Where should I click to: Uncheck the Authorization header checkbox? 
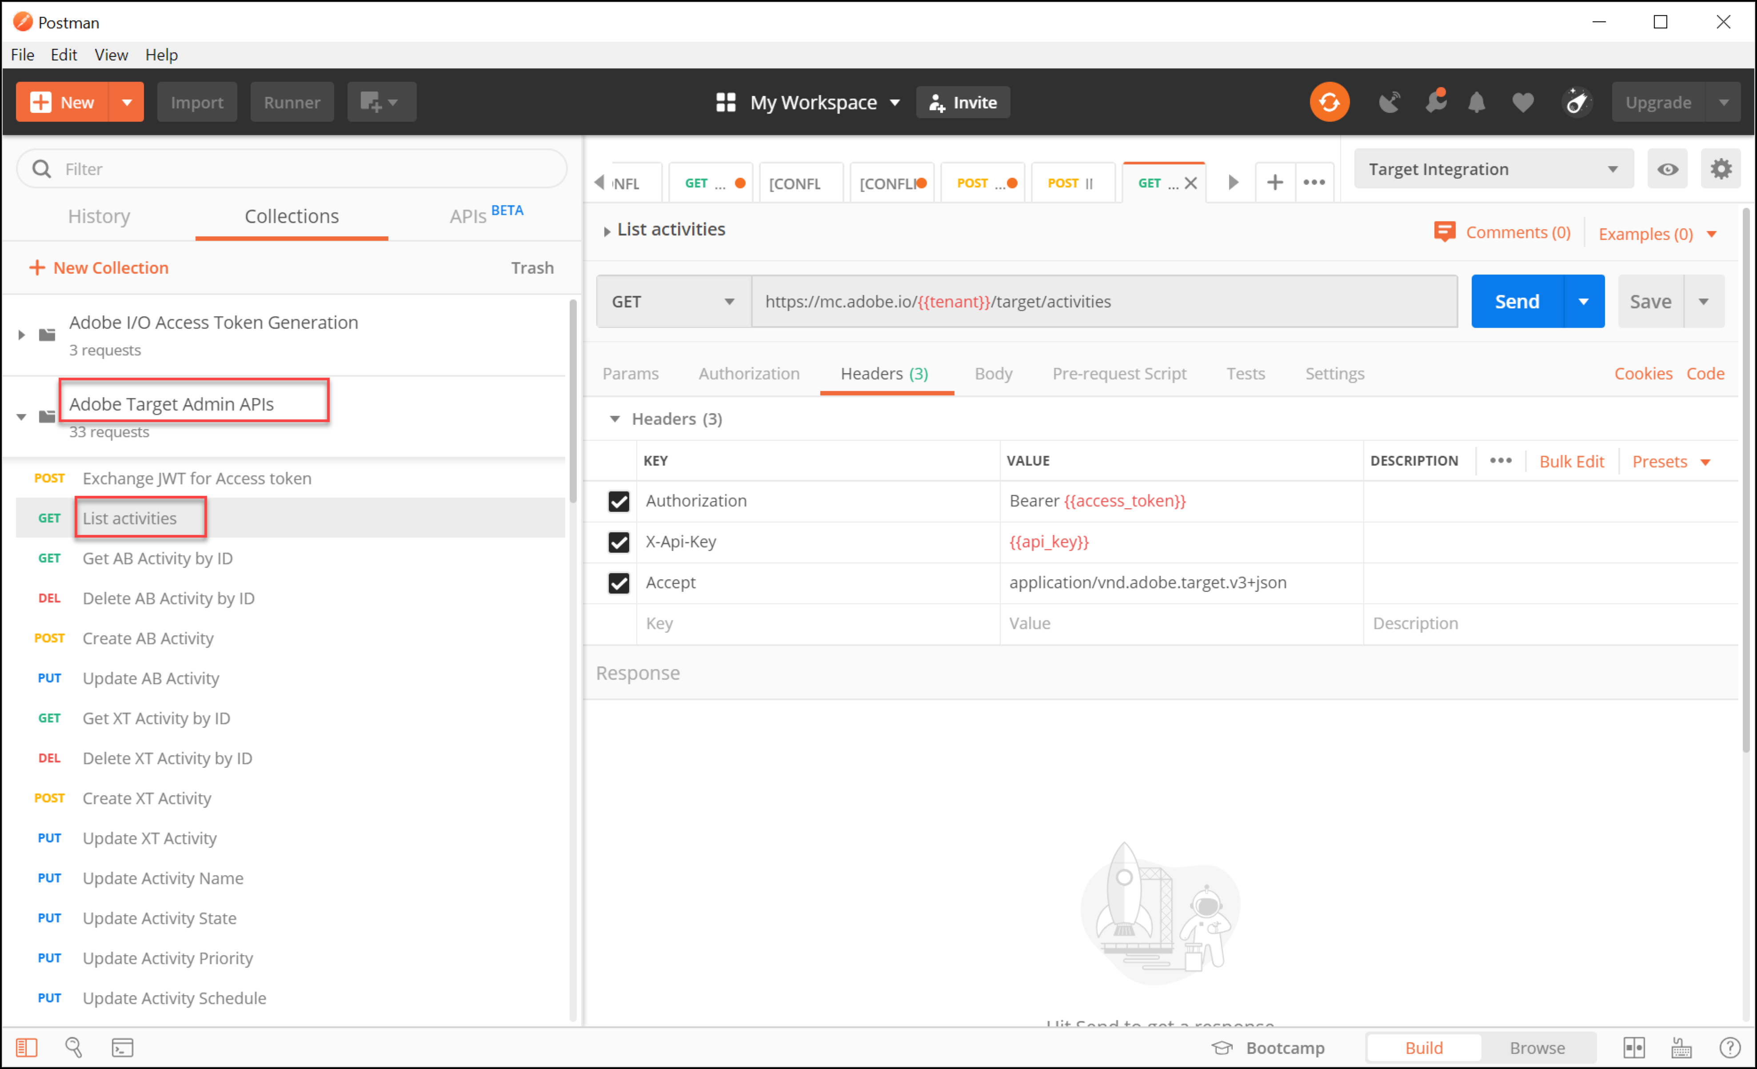point(618,501)
